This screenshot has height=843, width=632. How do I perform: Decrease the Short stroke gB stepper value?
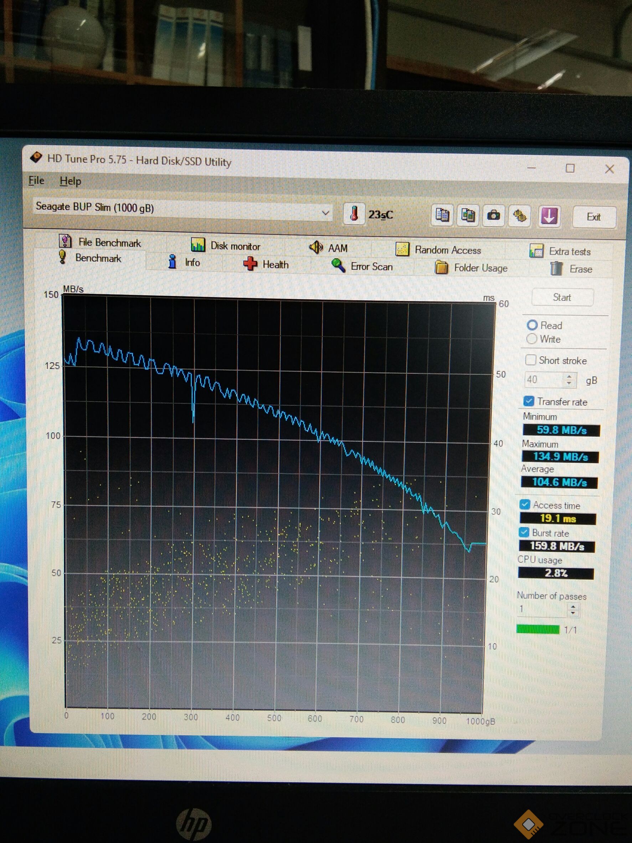tap(569, 383)
